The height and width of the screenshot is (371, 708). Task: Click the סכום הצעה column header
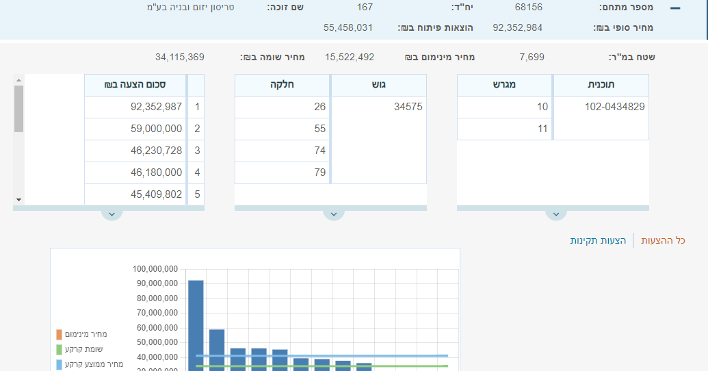(x=144, y=85)
